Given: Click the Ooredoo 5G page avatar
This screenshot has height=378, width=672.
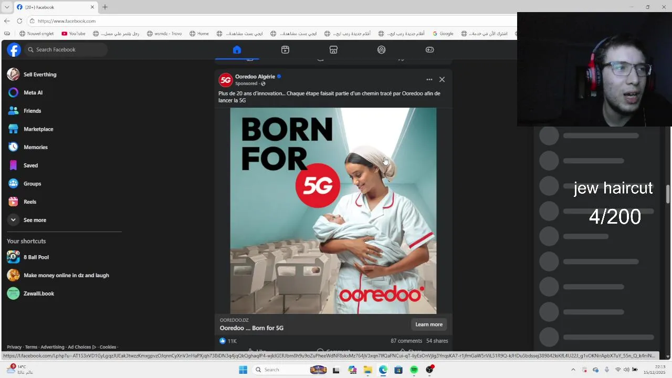Looking at the screenshot, I should [x=226, y=80].
